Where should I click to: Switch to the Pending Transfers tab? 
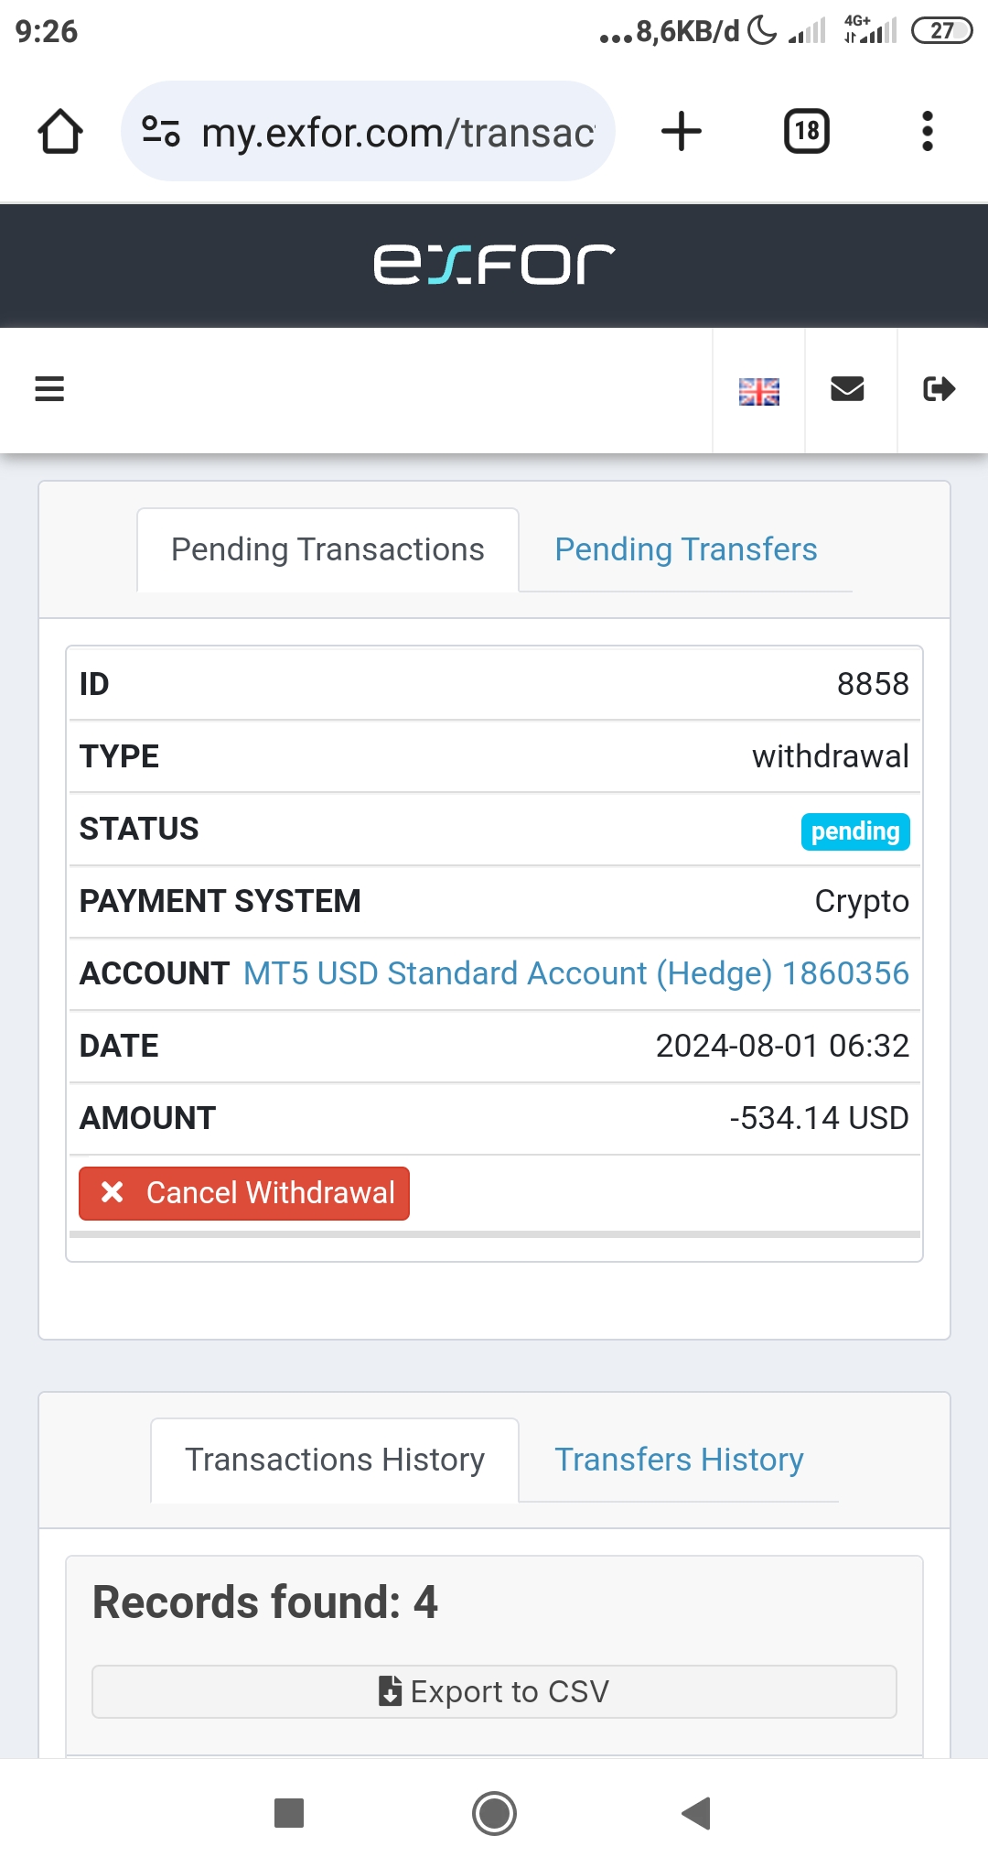685,549
